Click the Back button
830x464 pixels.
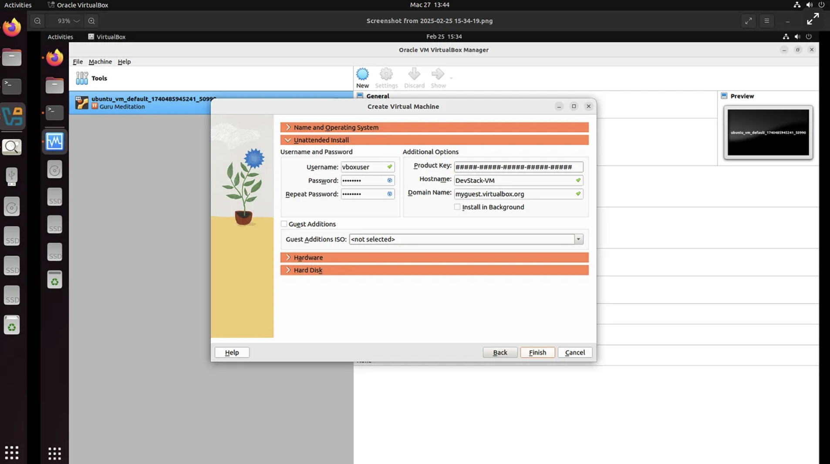[x=500, y=353]
